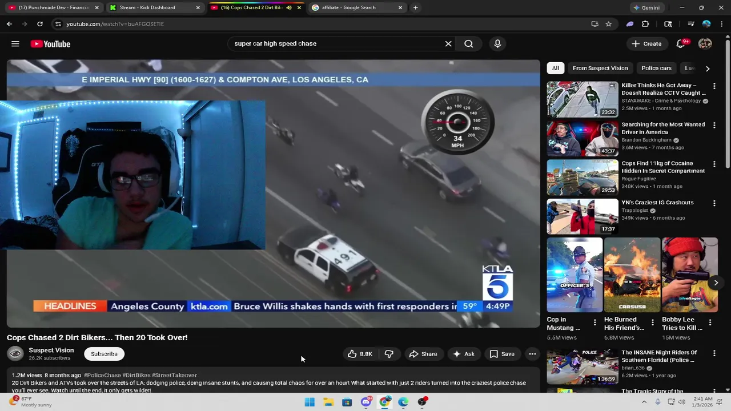
Task: Open Cop in Mustang short thumbnail
Action: click(575, 275)
